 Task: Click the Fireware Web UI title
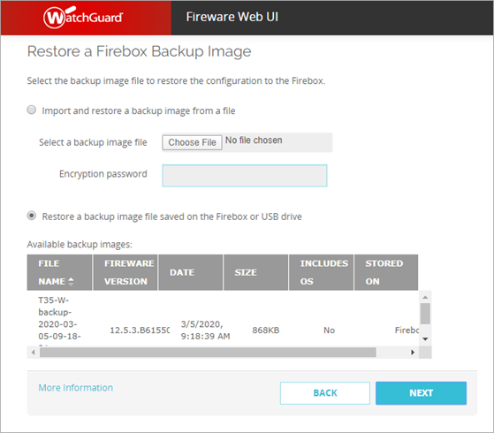(232, 17)
